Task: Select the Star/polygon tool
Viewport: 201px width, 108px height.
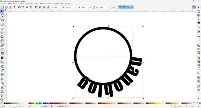Action: 2,32
